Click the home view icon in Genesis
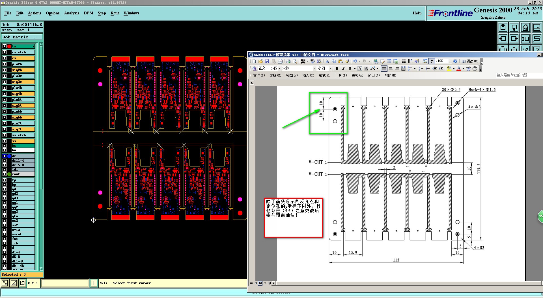 [x=525, y=27]
